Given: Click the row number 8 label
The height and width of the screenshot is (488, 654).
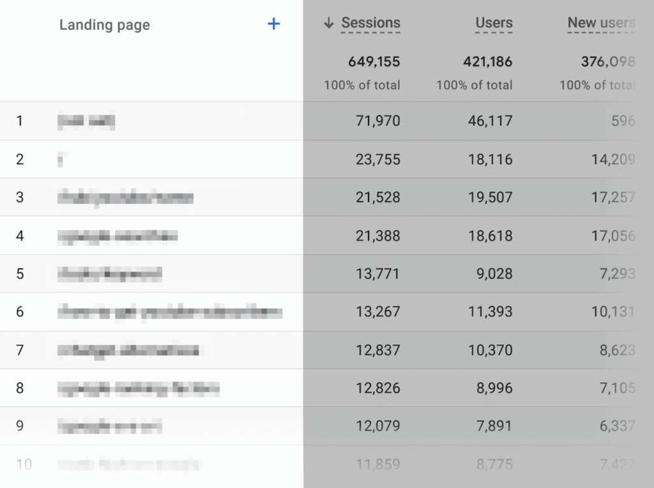Looking at the screenshot, I should (20, 388).
